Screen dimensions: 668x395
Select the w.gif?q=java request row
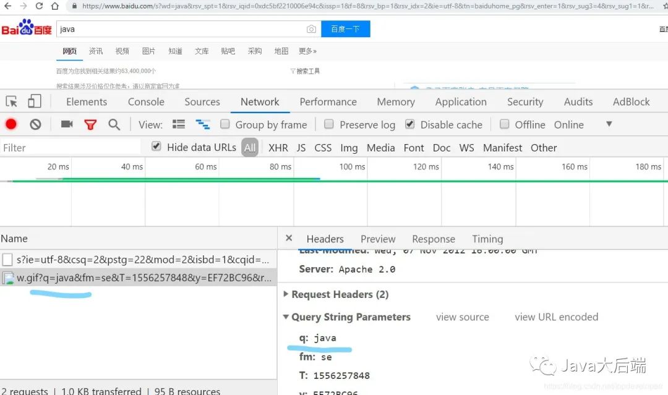pos(139,278)
